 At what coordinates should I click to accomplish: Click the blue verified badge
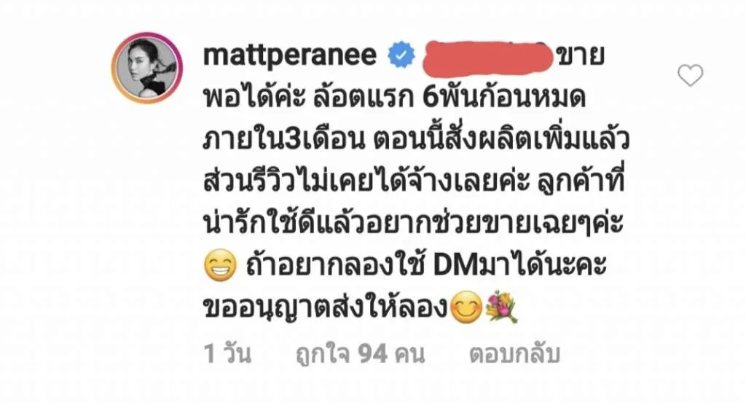(x=401, y=55)
